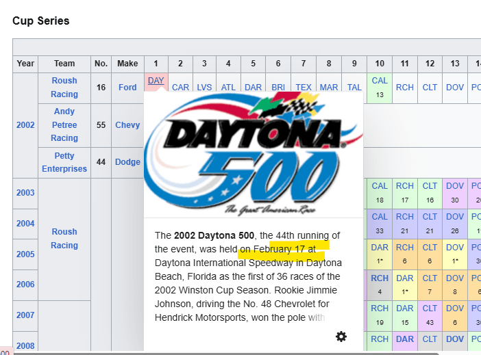
Task: Open the page preview settings gear
Action: tap(341, 337)
